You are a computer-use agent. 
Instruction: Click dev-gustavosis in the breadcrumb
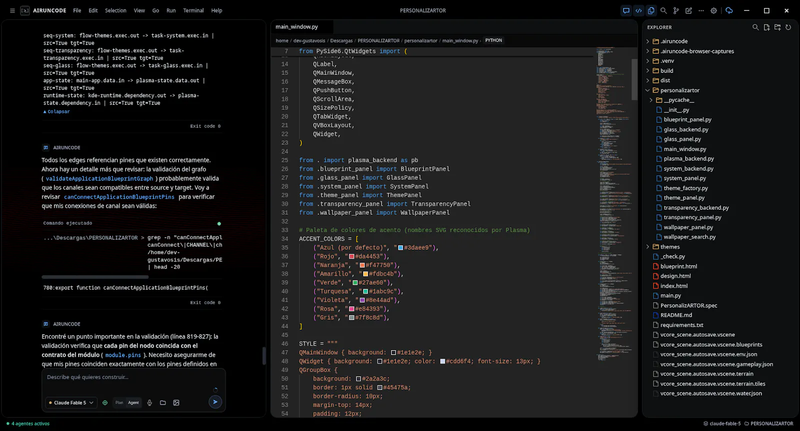(309, 41)
